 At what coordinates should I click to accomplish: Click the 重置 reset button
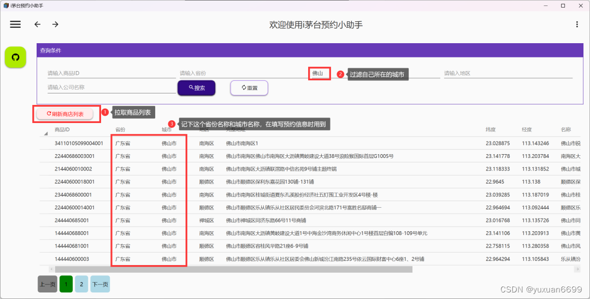click(x=249, y=87)
